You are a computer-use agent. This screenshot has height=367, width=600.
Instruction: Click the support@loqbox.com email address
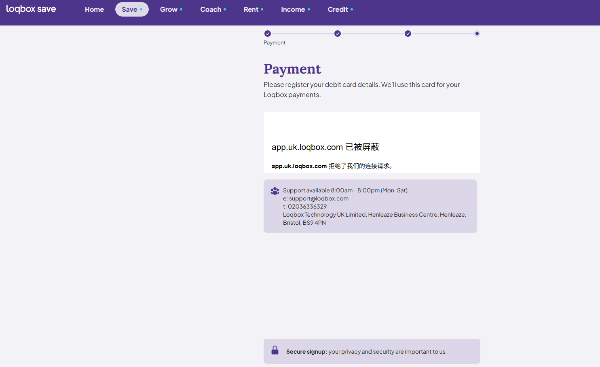[319, 198]
